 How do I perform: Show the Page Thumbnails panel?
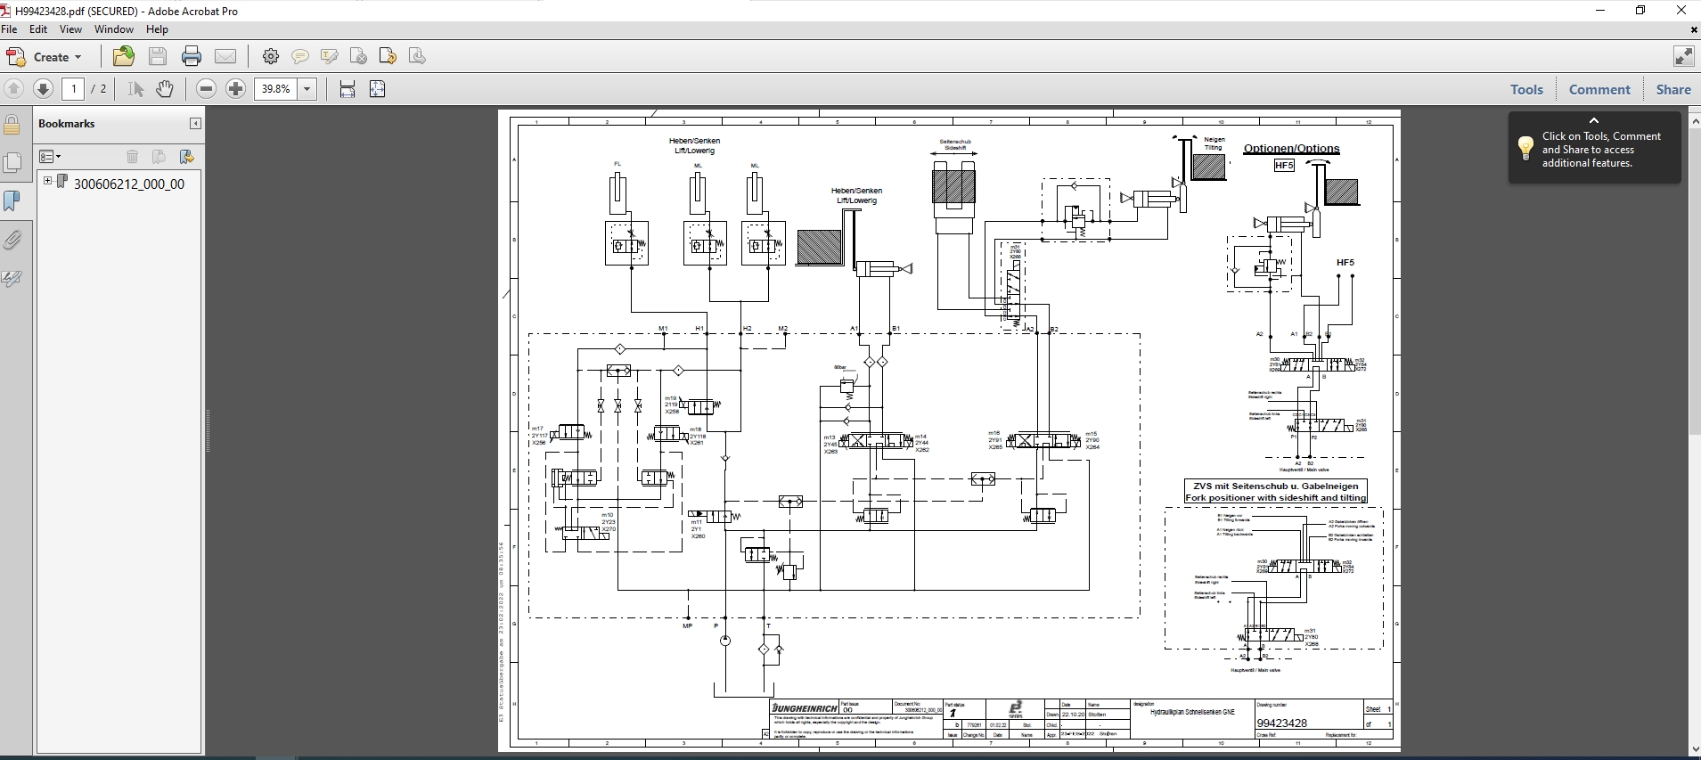click(12, 162)
